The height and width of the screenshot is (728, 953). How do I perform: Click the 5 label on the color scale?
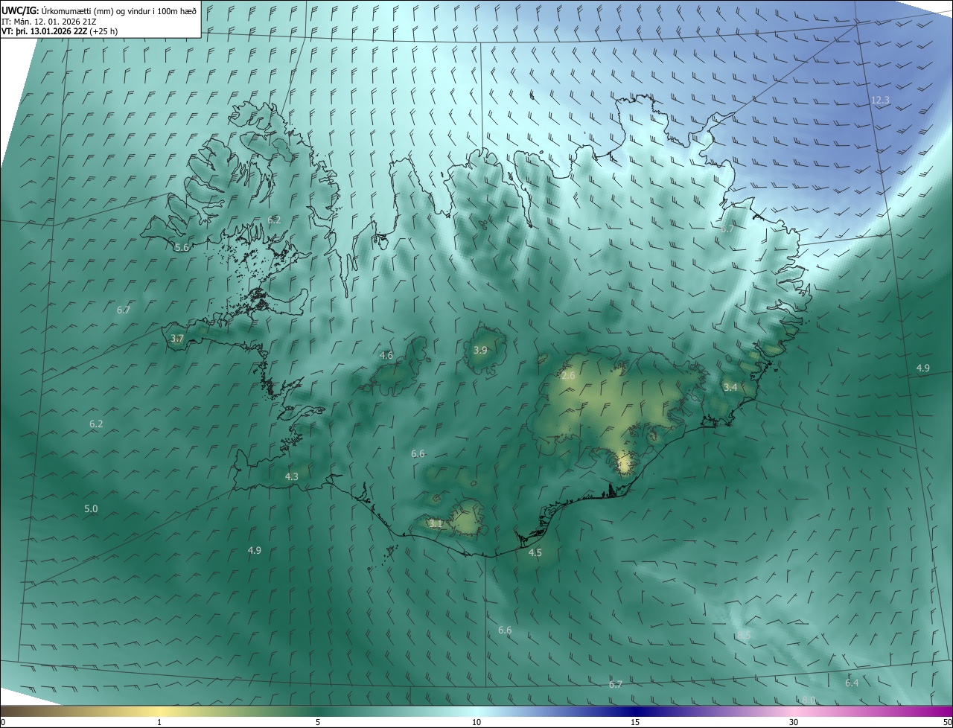click(x=318, y=722)
